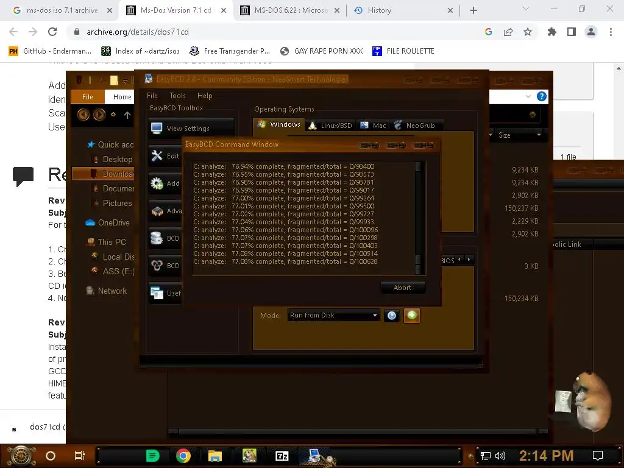Select Network in Explorer sidebar
This screenshot has width=624, height=468.
[107, 291]
